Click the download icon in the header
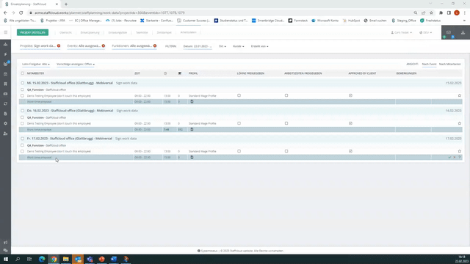 coord(463,32)
